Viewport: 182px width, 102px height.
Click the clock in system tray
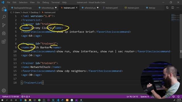[x=179, y=100]
